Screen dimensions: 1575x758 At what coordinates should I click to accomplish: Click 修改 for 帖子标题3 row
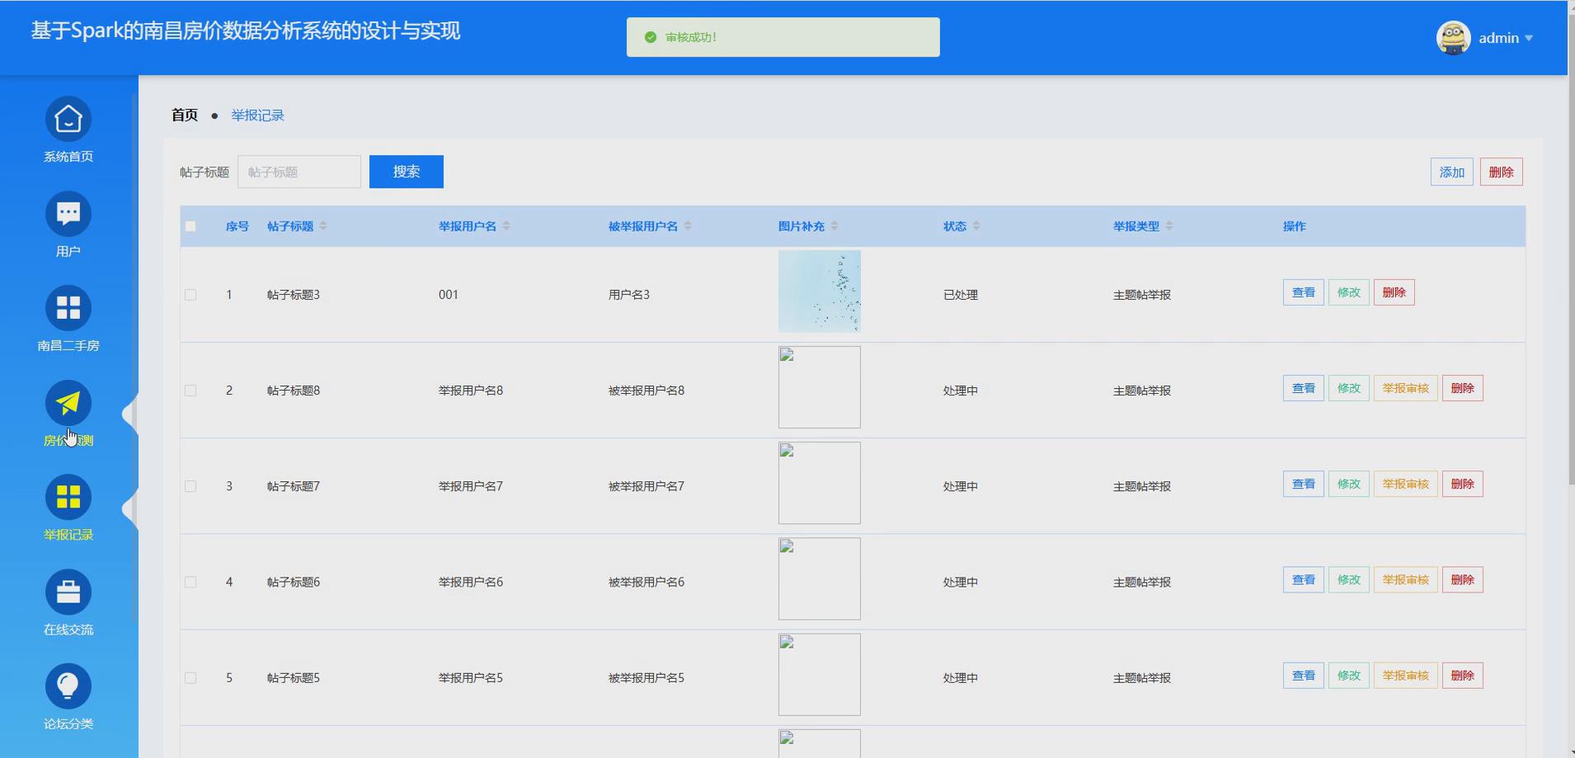tap(1349, 292)
